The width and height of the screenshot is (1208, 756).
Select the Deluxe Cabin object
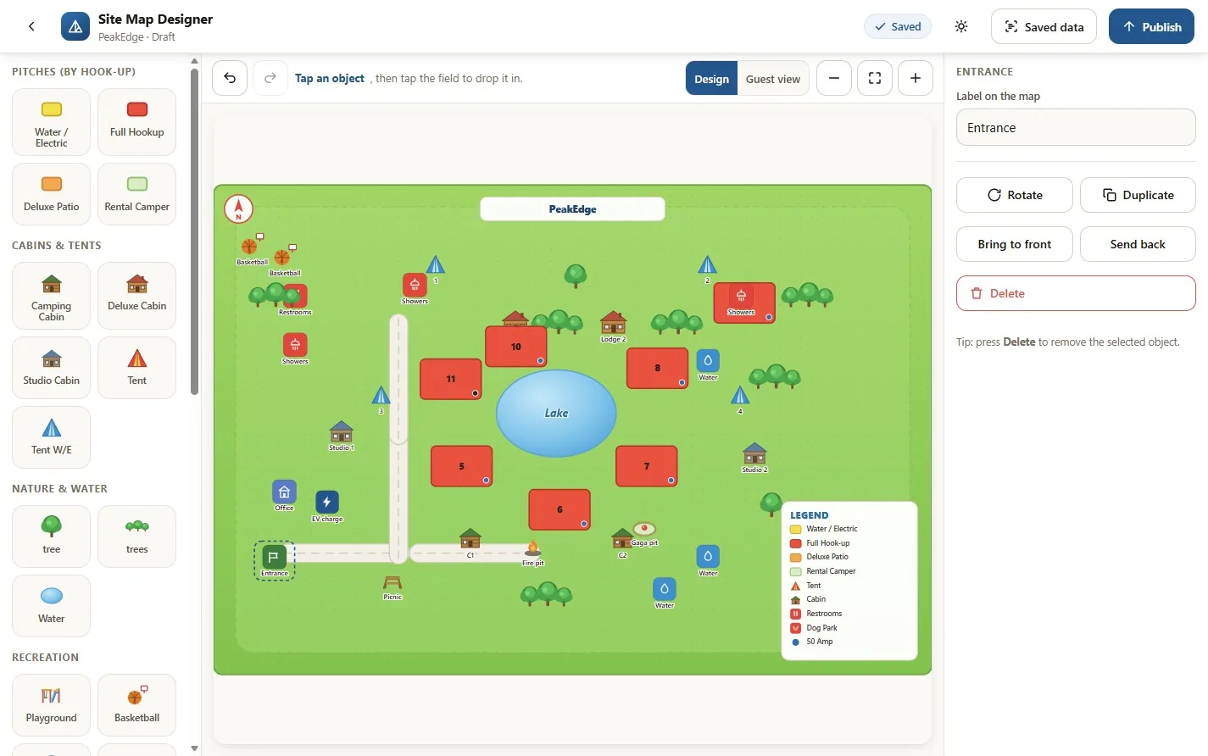tap(136, 296)
